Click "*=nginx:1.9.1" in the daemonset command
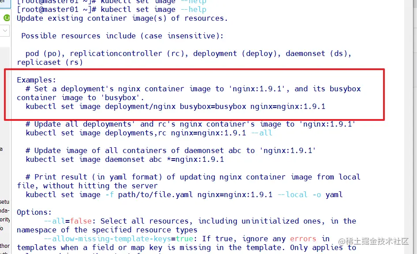417x254 pixels. (195, 159)
